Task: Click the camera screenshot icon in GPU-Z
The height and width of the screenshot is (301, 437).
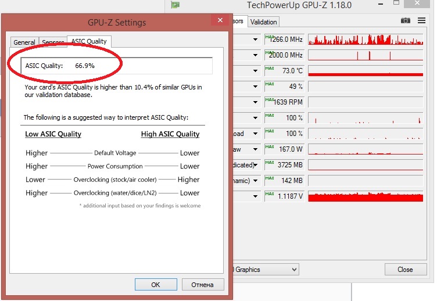Action: point(406,20)
